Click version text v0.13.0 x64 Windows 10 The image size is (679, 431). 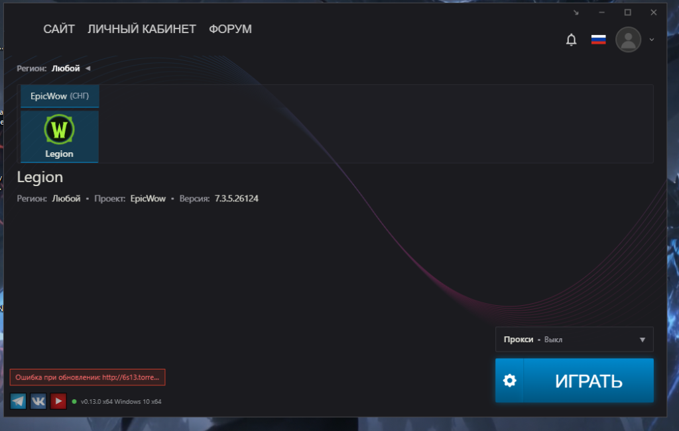(121, 402)
